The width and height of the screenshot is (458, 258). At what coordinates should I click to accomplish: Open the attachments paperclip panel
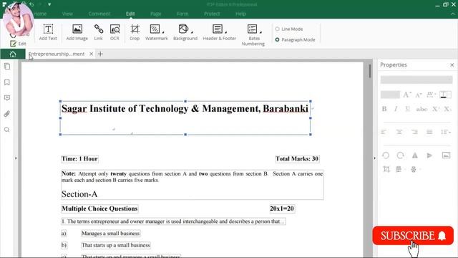[7, 114]
